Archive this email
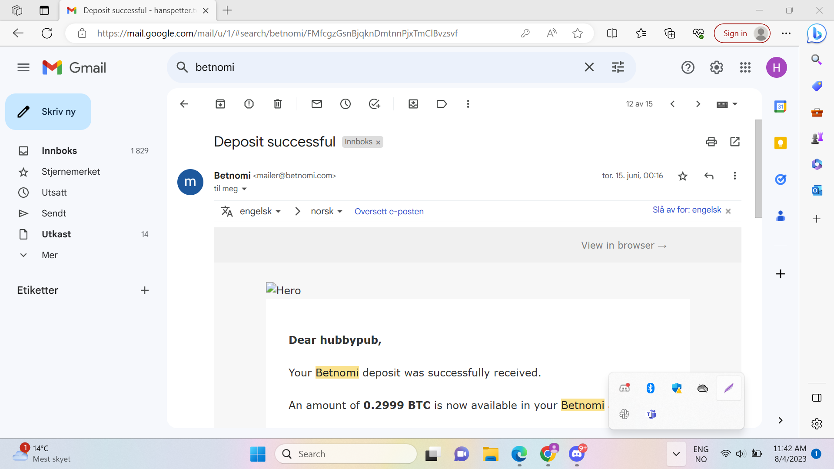 tap(220, 104)
